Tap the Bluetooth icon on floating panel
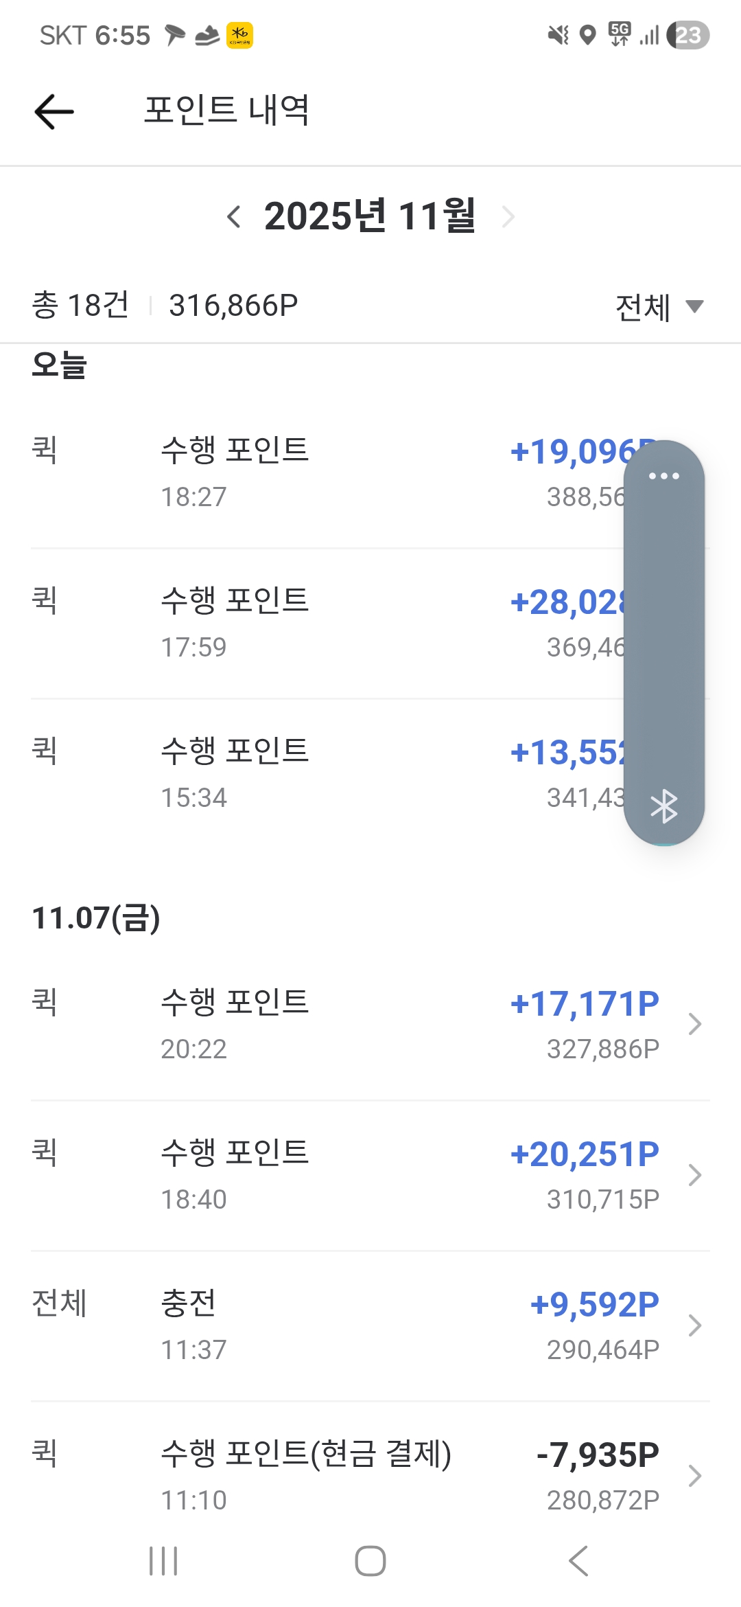The width and height of the screenshot is (741, 1607). [663, 806]
